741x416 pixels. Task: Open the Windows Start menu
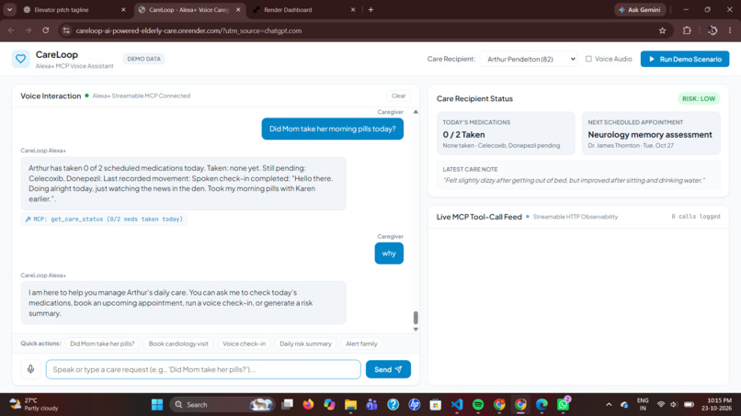[x=157, y=404]
